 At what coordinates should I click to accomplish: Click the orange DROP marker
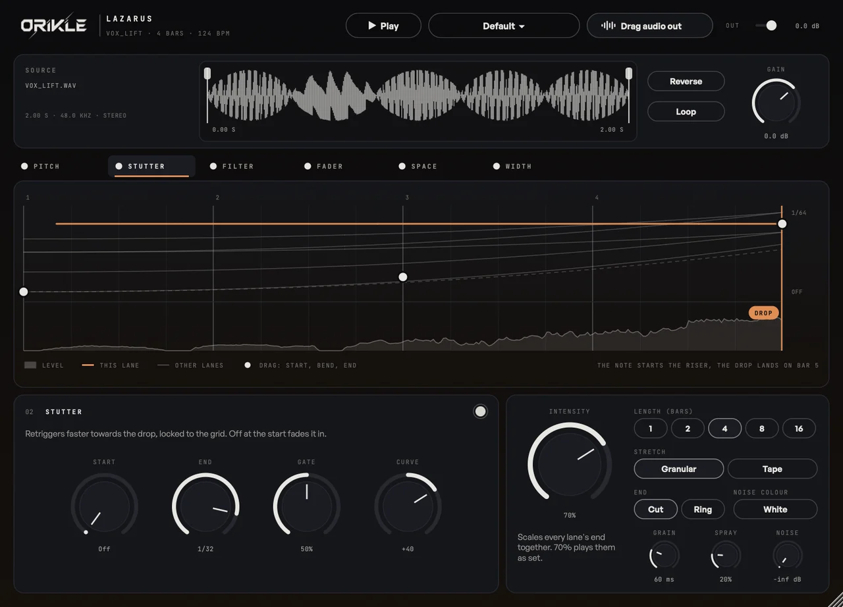click(763, 313)
